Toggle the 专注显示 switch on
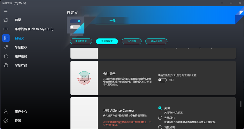The height and width of the screenshot is (129, 244). 162,80
